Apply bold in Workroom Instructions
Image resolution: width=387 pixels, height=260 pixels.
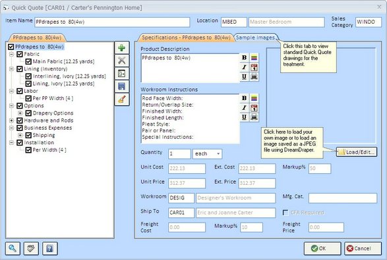pyautogui.click(x=244, y=98)
